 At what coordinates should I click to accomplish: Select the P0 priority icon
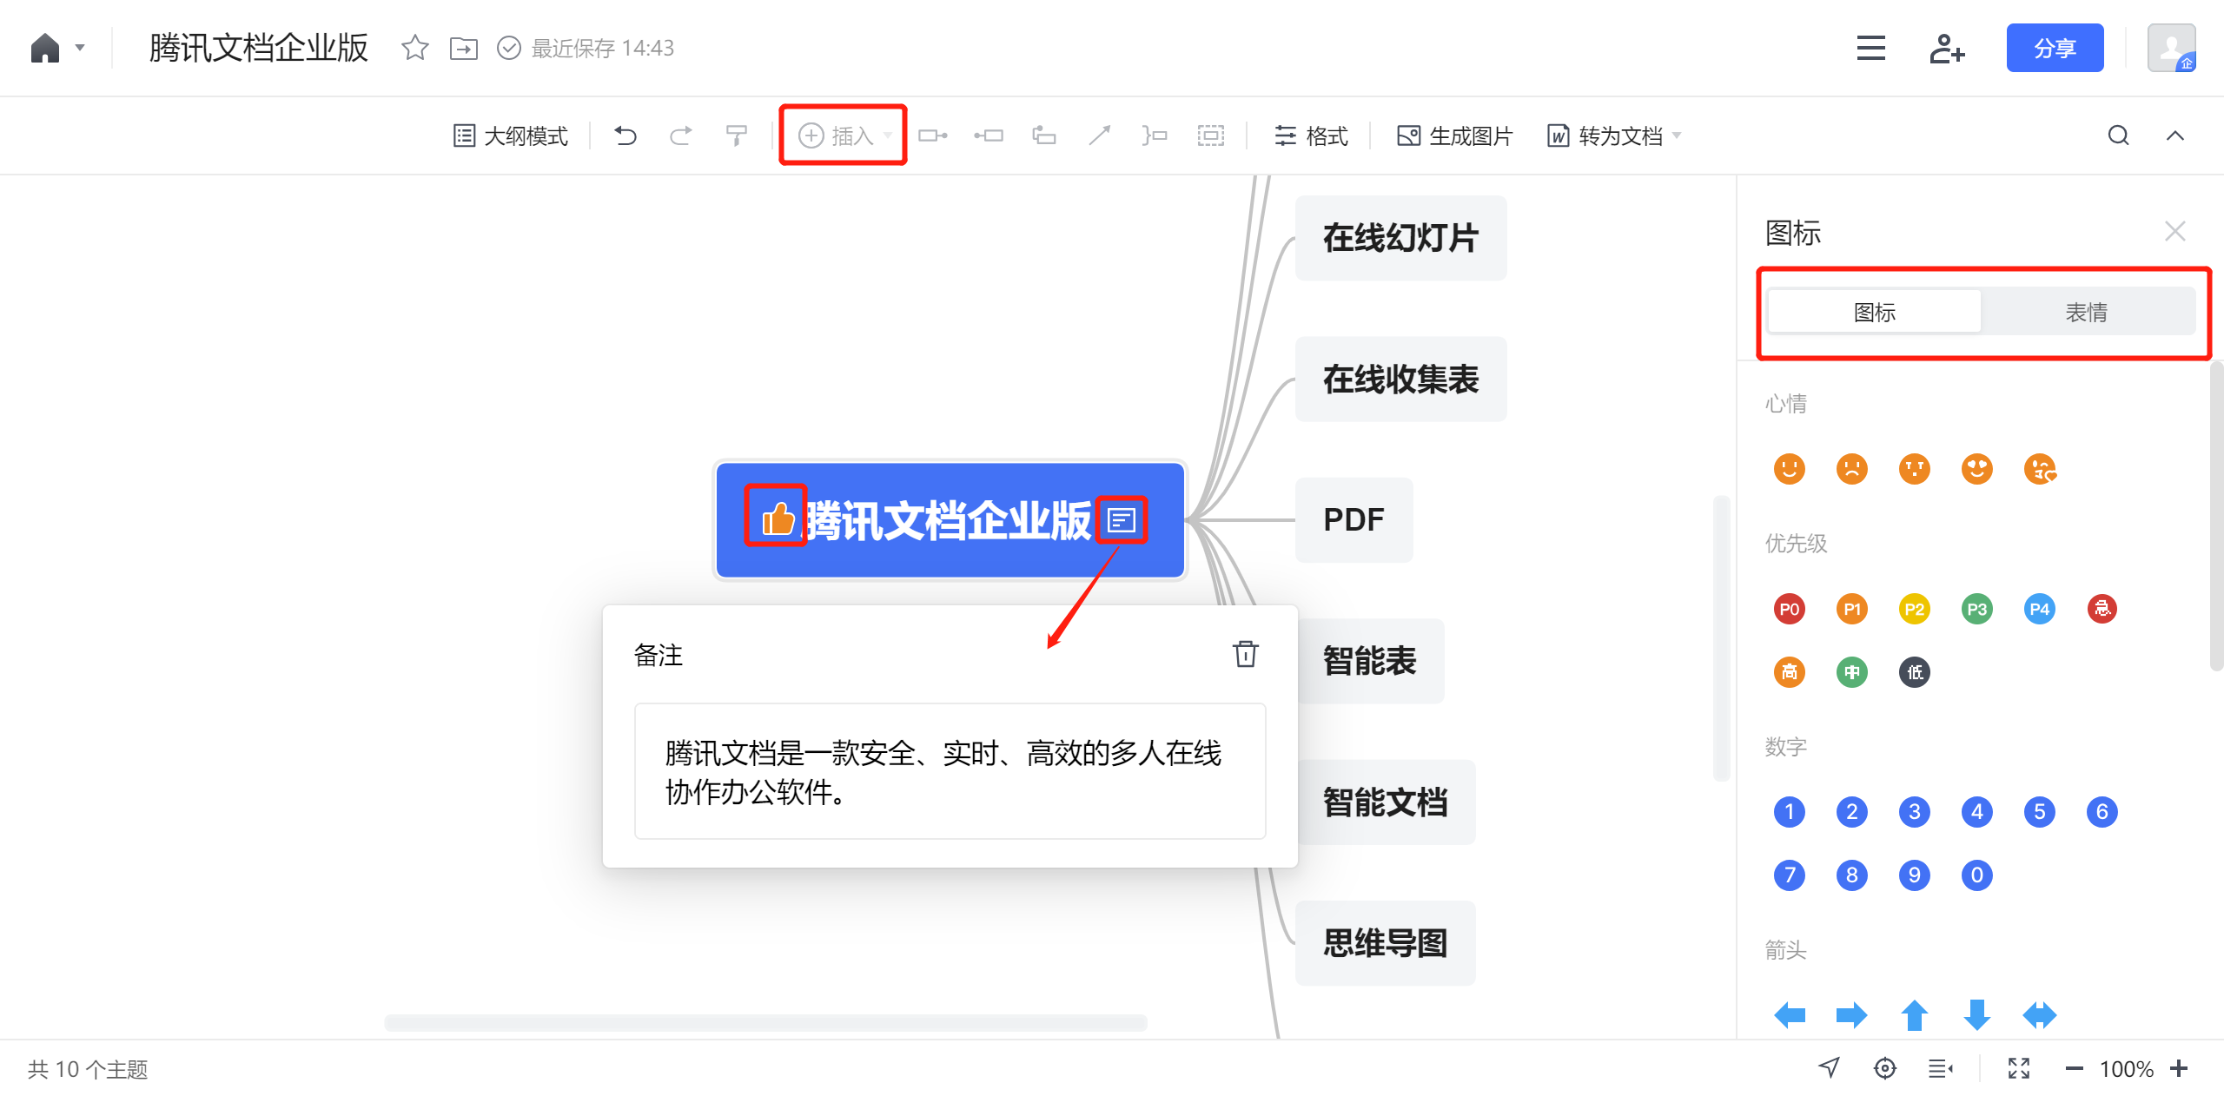1789,609
